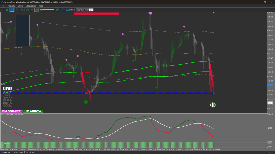
Task: Stop the test with the red button
Action: pyautogui.click(x=32, y=10)
